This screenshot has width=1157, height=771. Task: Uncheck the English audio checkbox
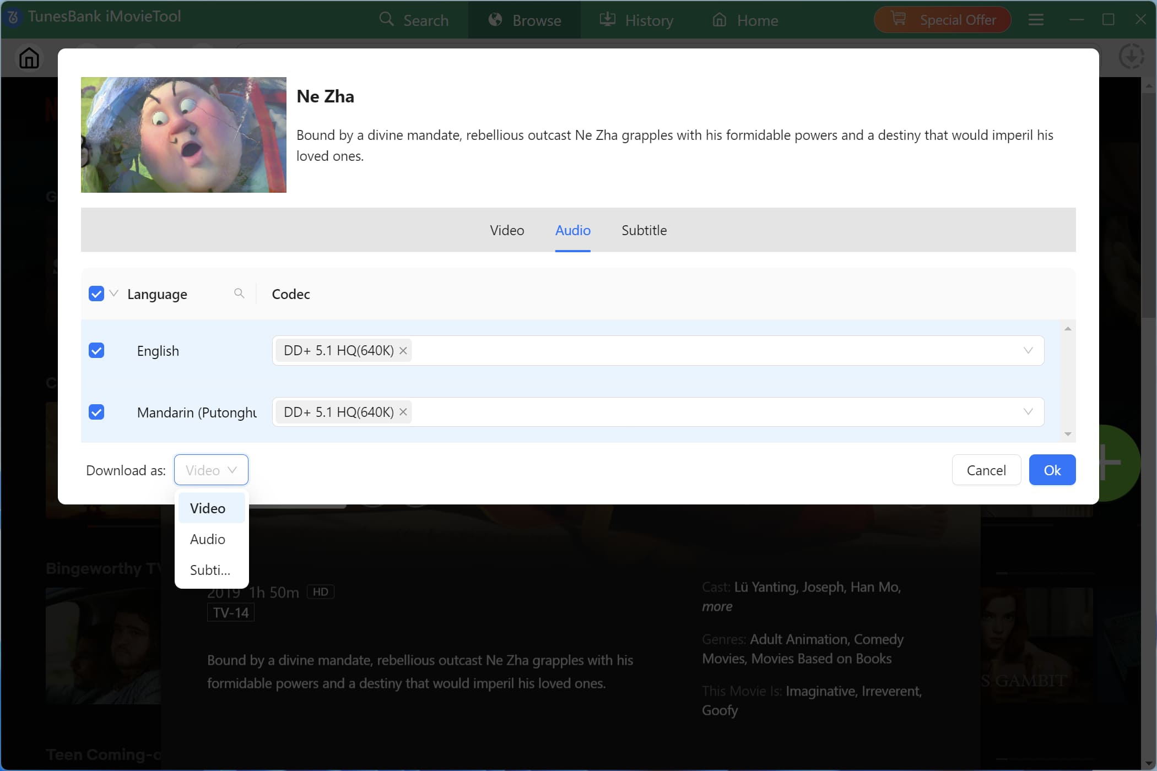coord(96,351)
